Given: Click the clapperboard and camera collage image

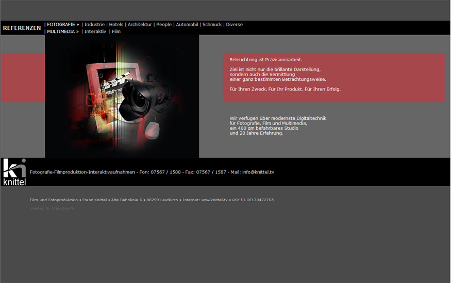Looking at the screenshot, I should pyautogui.click(x=122, y=96).
